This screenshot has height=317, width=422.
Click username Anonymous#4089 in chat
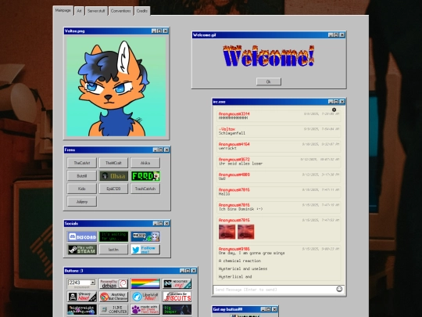point(234,175)
